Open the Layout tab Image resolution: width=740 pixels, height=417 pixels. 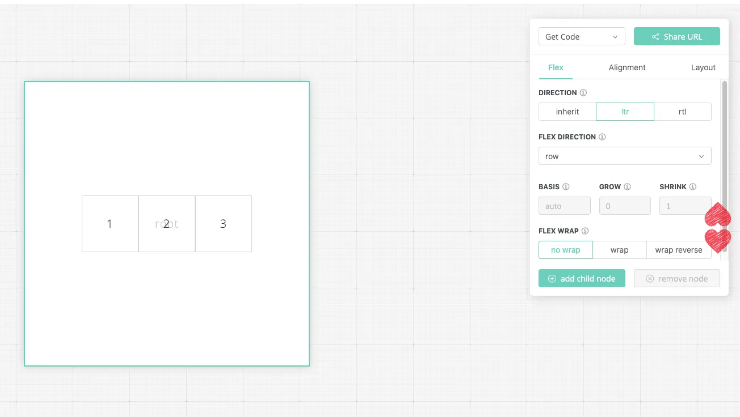point(703,67)
